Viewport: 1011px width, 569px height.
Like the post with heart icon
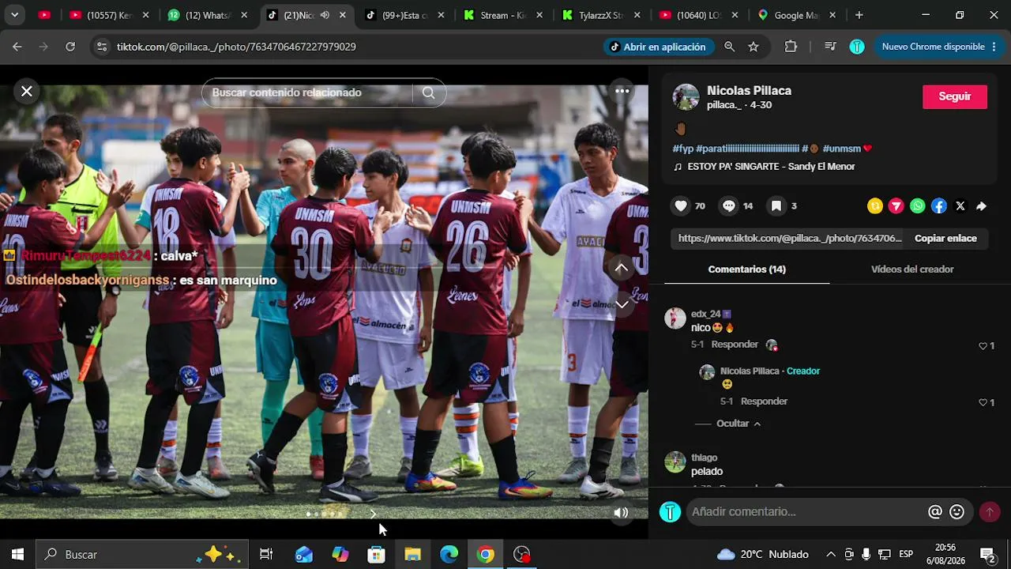[x=681, y=206]
